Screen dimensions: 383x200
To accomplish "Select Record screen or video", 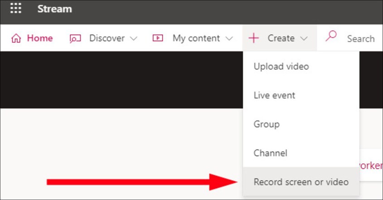I will tap(301, 182).
